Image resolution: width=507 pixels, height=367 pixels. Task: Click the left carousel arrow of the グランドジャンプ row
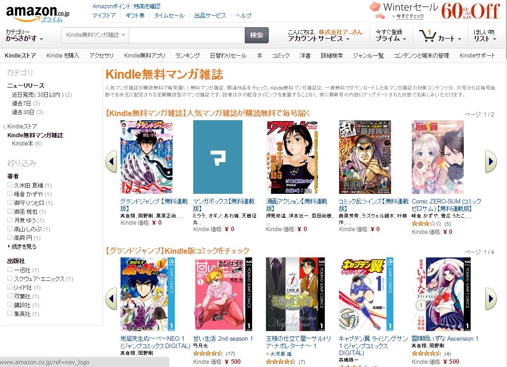111,298
